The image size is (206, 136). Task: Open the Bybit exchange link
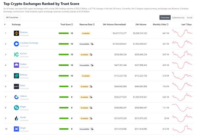22,85
